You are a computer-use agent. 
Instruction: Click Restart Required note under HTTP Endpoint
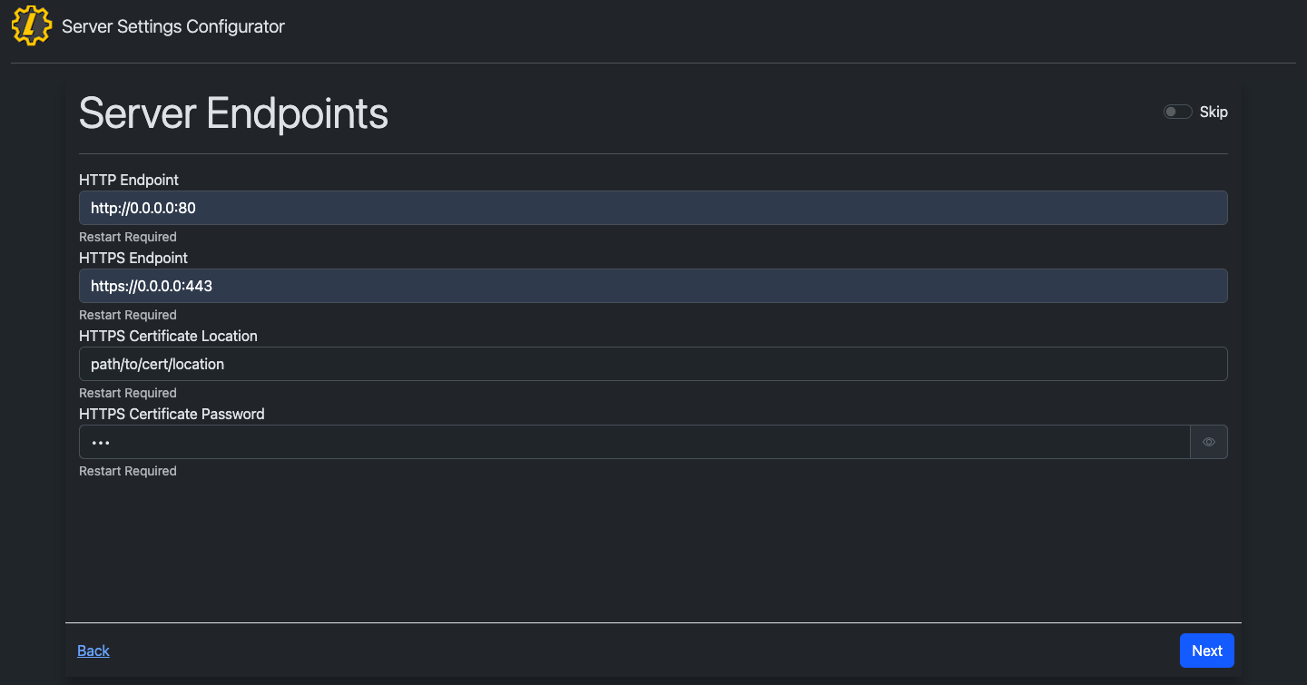pos(128,237)
